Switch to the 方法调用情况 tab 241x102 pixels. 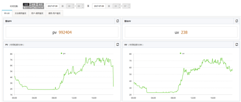tap(21, 13)
